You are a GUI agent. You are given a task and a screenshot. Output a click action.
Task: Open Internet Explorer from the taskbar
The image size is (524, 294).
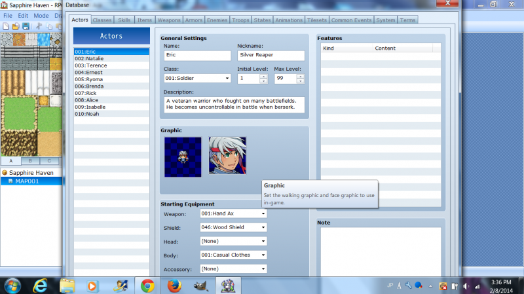(41, 285)
